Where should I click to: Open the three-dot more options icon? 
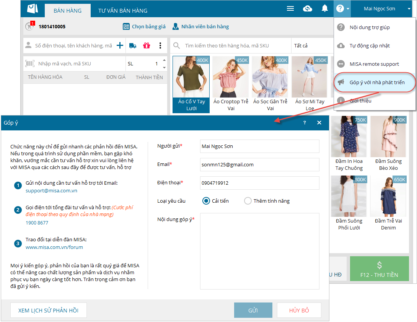tap(160, 46)
